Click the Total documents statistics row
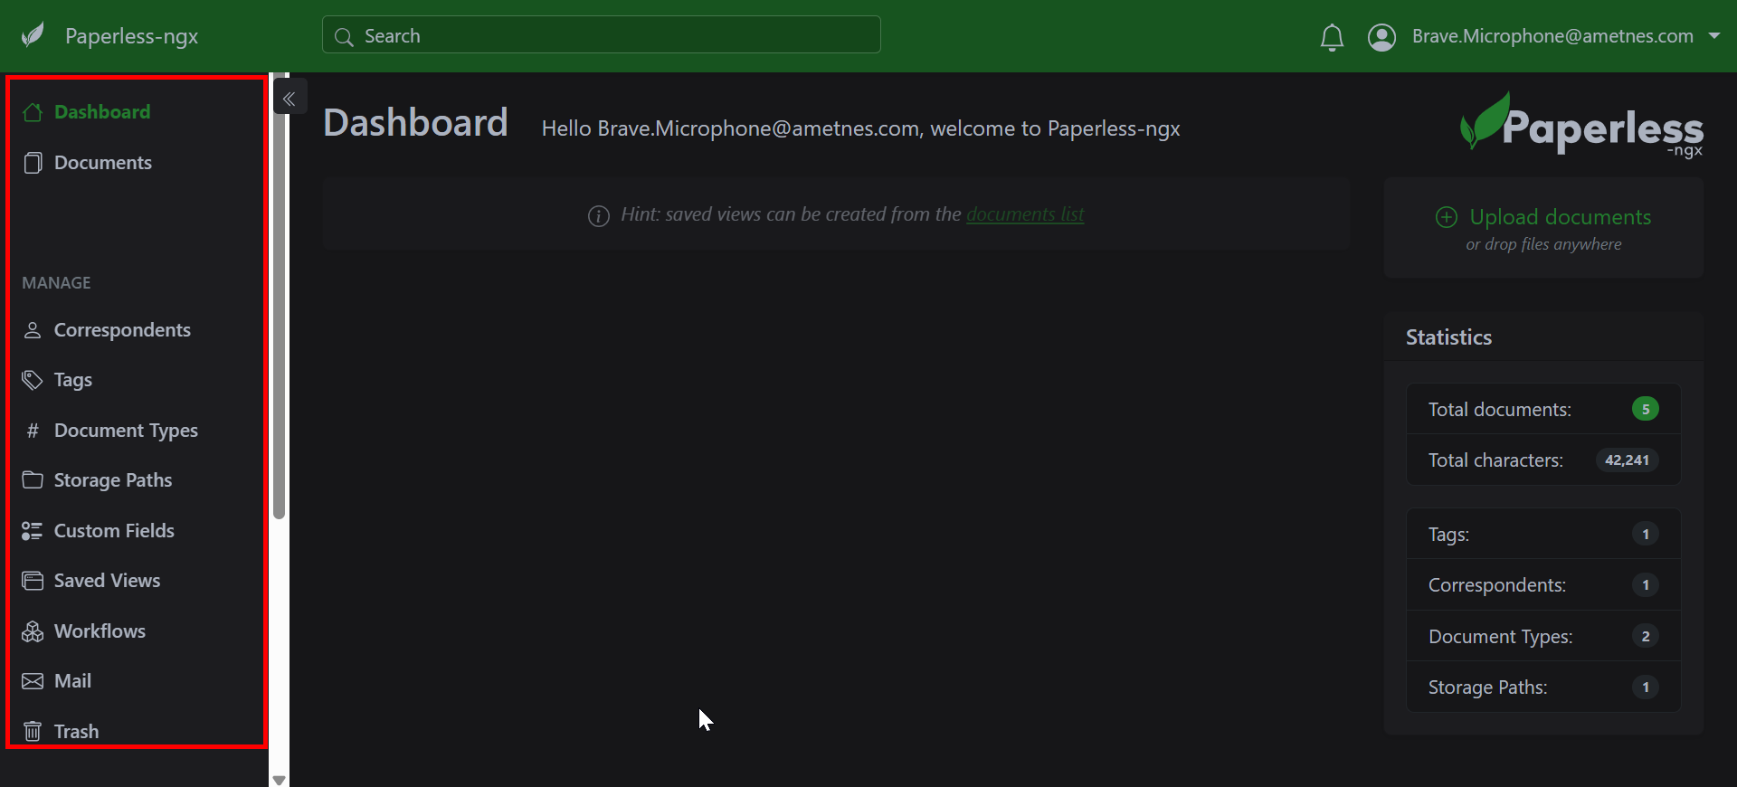This screenshot has height=787, width=1737. [x=1542, y=410]
